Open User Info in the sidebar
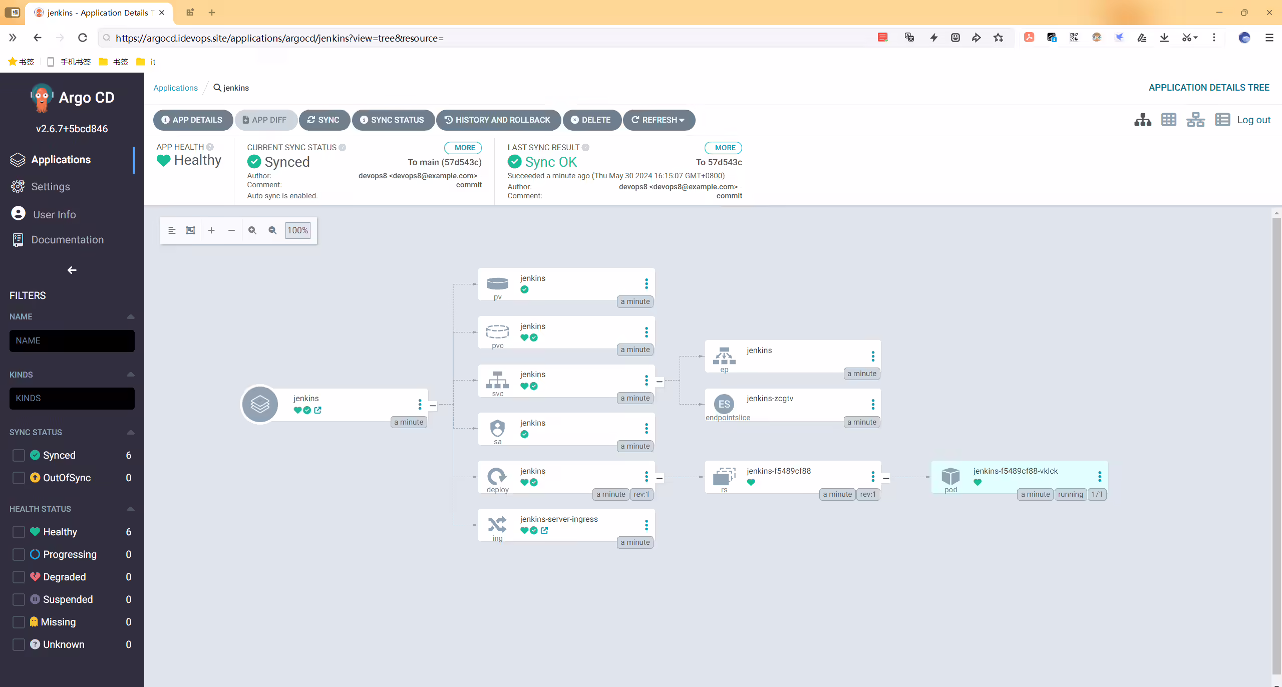 point(54,214)
